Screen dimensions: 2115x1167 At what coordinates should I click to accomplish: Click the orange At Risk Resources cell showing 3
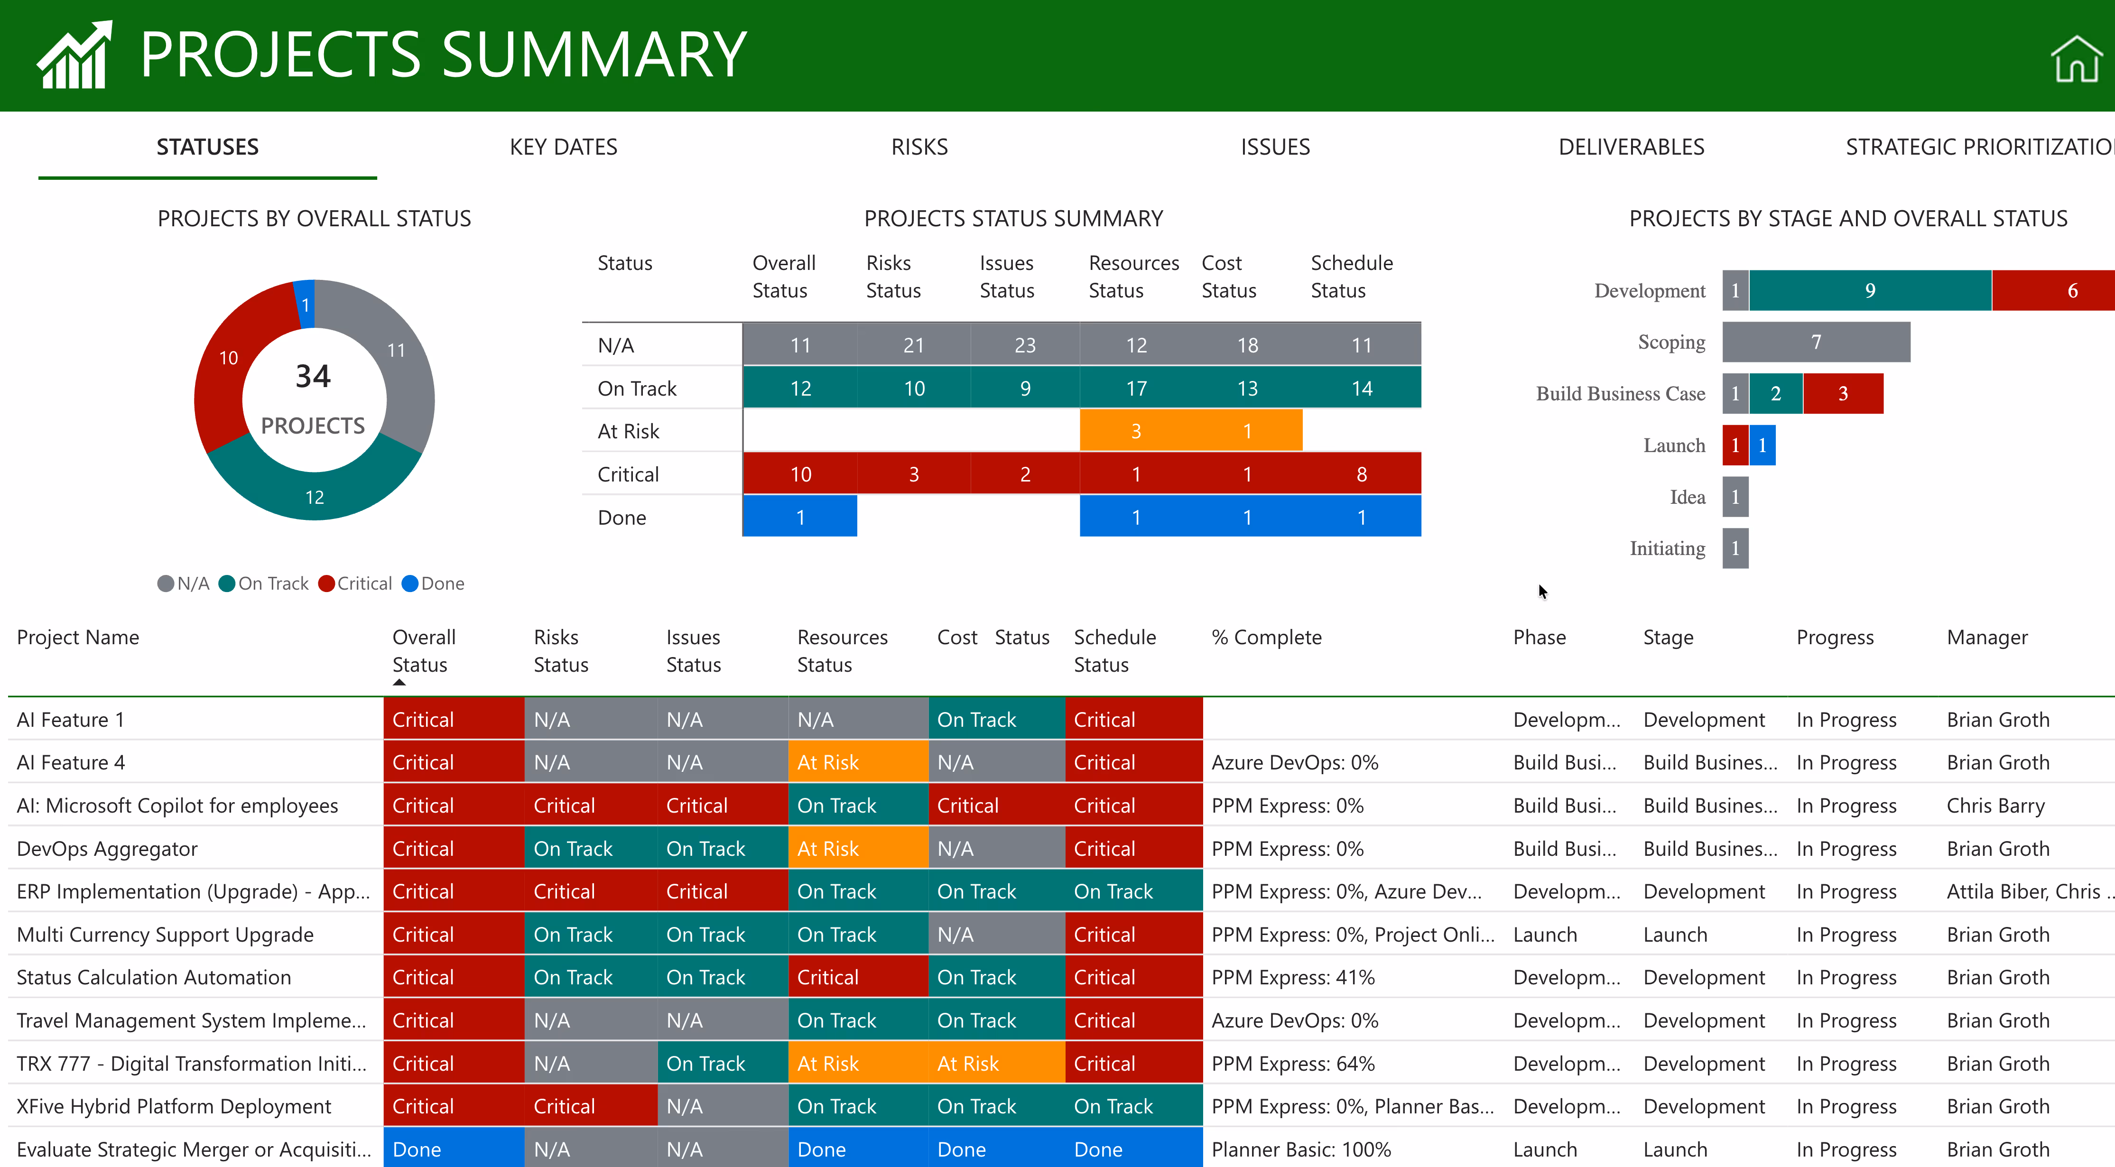(1135, 431)
